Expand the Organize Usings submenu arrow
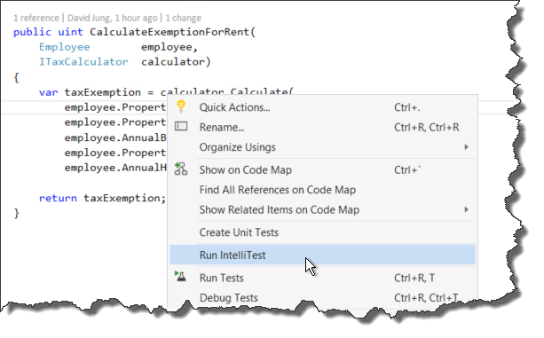This screenshot has width=544, height=338. 466,147
